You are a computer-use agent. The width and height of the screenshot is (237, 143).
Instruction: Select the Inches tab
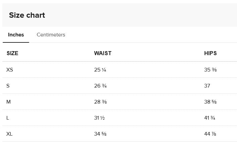(16, 35)
